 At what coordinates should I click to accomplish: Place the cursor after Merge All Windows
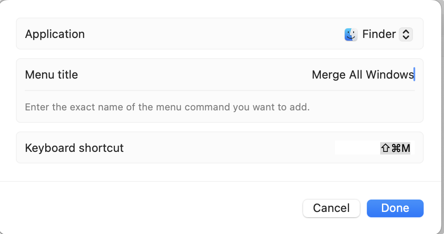(x=414, y=75)
